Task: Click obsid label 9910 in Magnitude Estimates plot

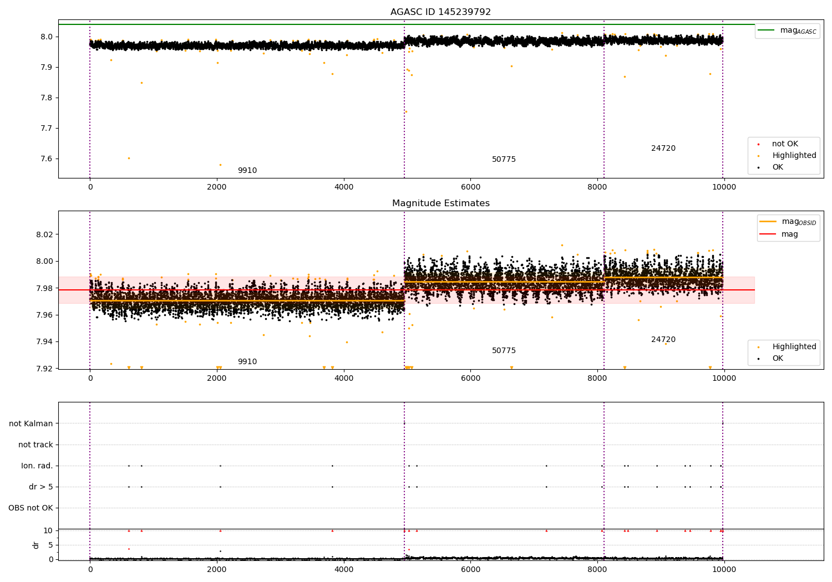Action: coord(247,362)
